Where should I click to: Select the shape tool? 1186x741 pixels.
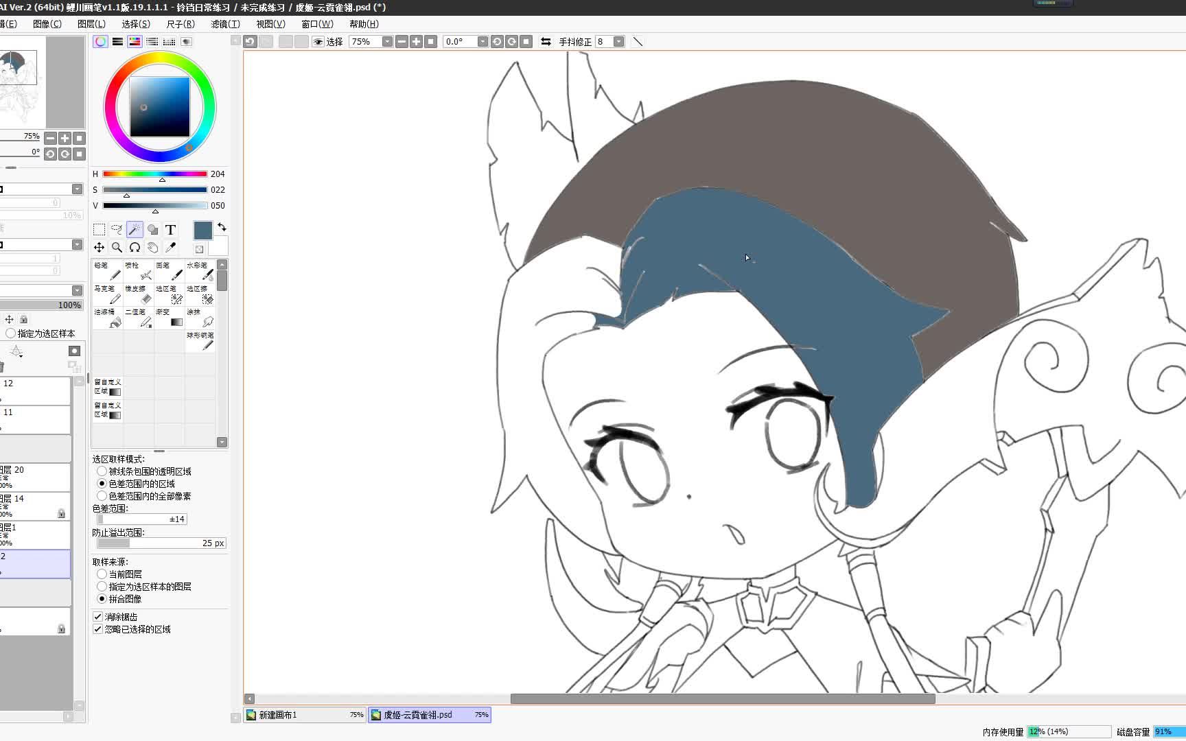pos(152,230)
